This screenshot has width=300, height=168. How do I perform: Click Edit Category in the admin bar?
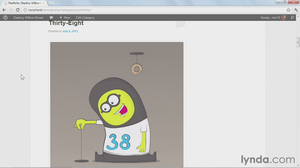pyautogui.click(x=85, y=17)
